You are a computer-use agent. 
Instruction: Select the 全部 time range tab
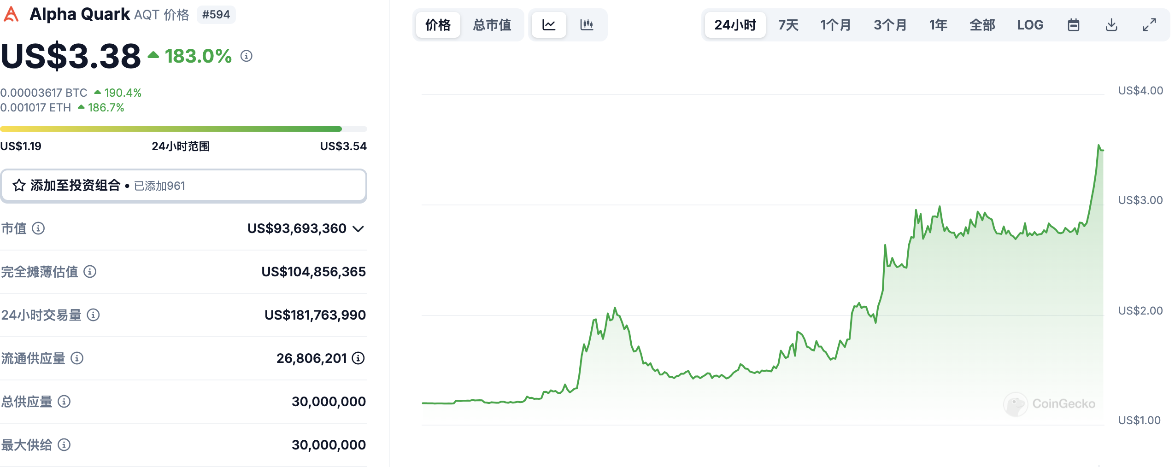tap(982, 25)
